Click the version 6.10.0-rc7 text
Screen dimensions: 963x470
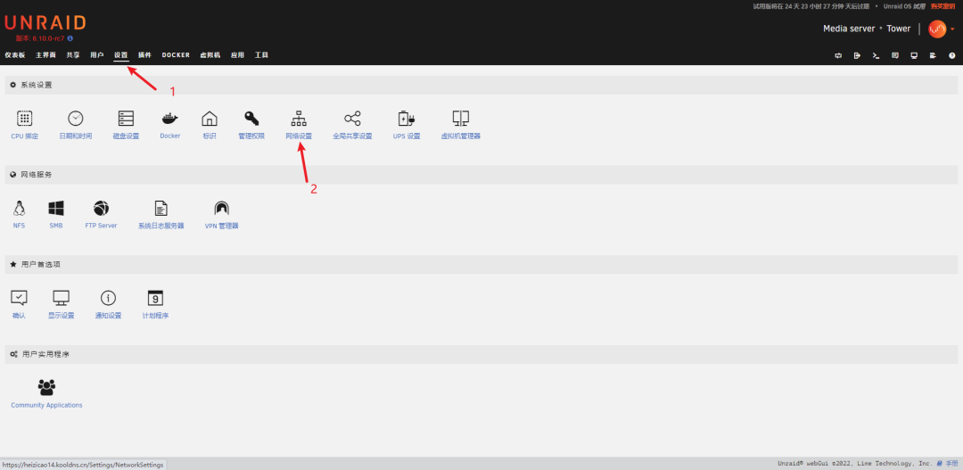[39, 38]
